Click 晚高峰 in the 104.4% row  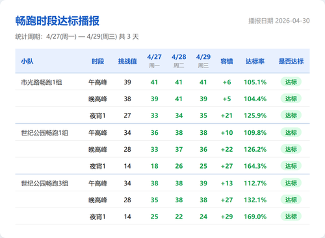97,99
